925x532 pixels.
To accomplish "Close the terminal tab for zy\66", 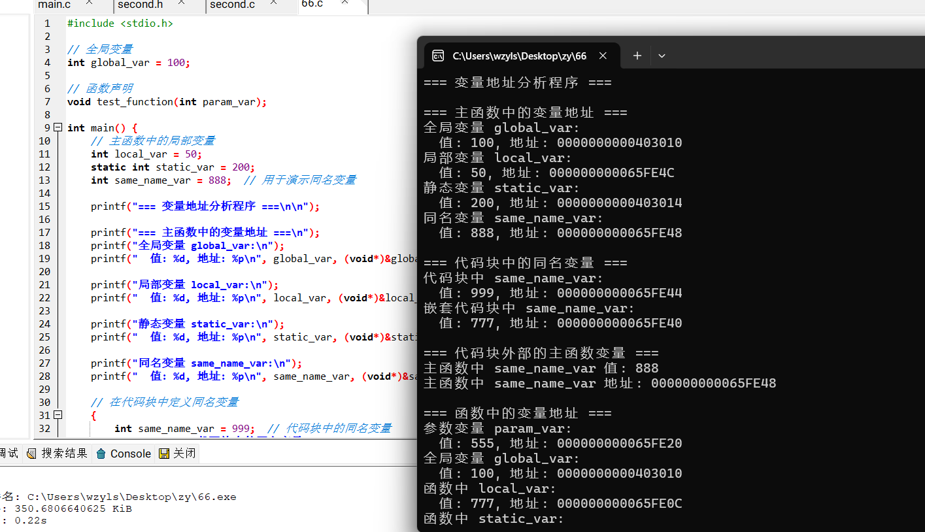I will coord(603,56).
